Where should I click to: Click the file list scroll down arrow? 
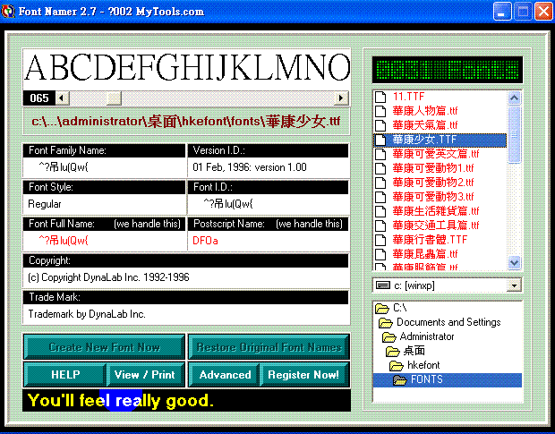click(x=514, y=262)
